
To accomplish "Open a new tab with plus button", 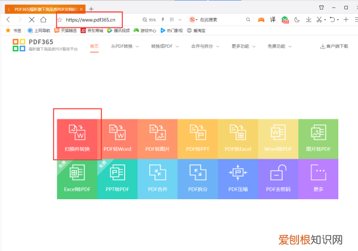I will coord(91,9).
